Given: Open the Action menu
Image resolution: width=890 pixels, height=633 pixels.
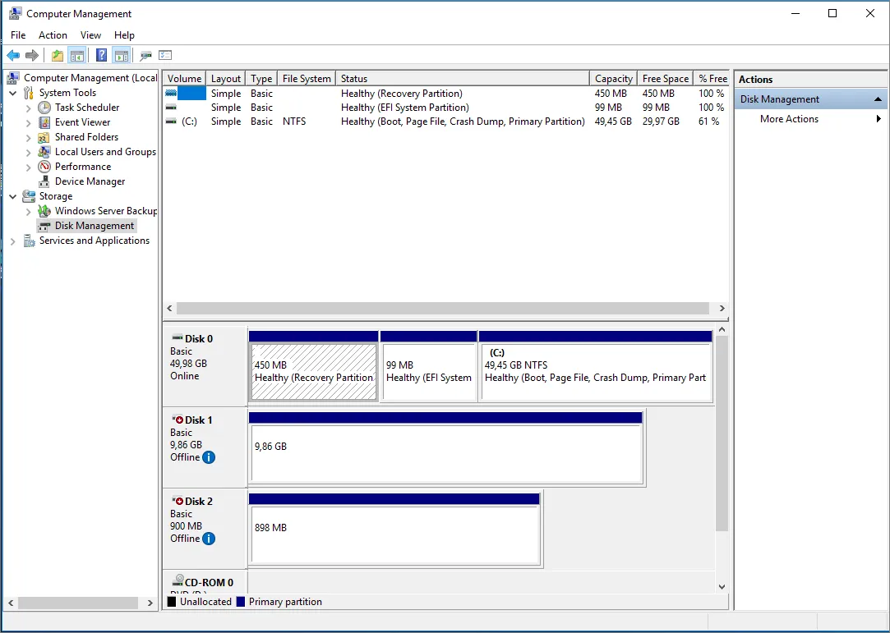Looking at the screenshot, I should click(53, 35).
